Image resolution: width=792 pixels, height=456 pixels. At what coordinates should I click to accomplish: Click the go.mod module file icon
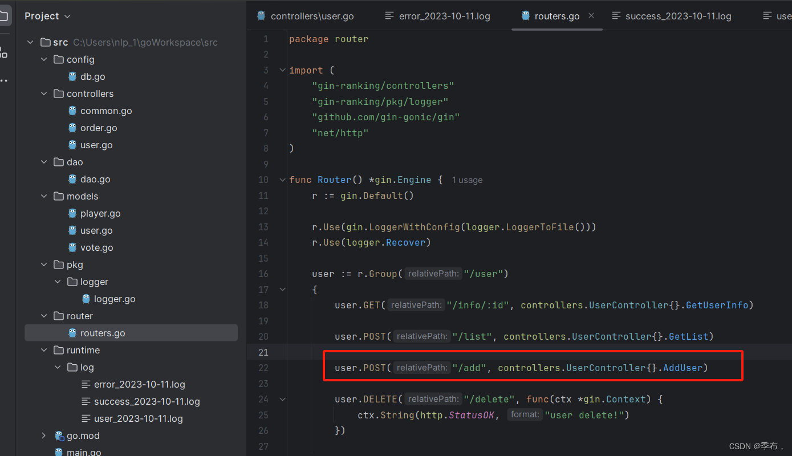click(59, 435)
